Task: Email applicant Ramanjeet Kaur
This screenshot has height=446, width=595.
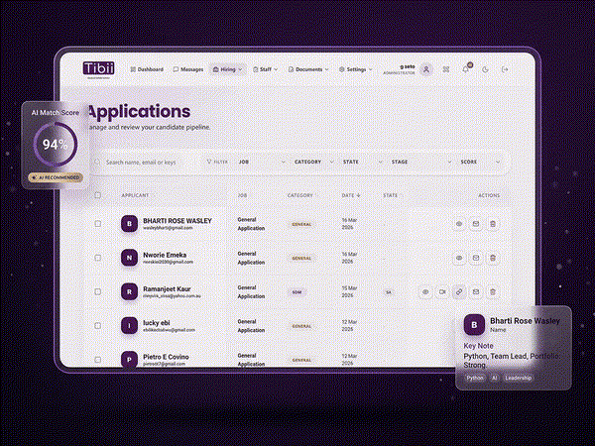Action: pos(476,292)
